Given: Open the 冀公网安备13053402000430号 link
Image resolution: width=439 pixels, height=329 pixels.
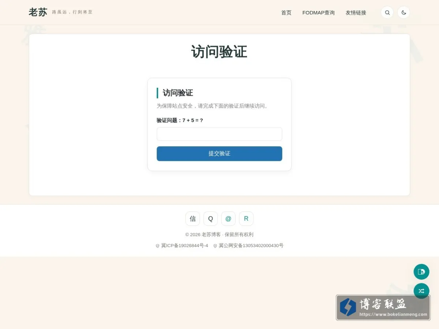Looking at the screenshot, I should click(248, 246).
